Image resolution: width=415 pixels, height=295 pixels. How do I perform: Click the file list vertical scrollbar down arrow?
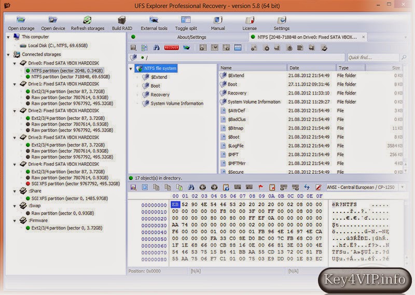405,170
